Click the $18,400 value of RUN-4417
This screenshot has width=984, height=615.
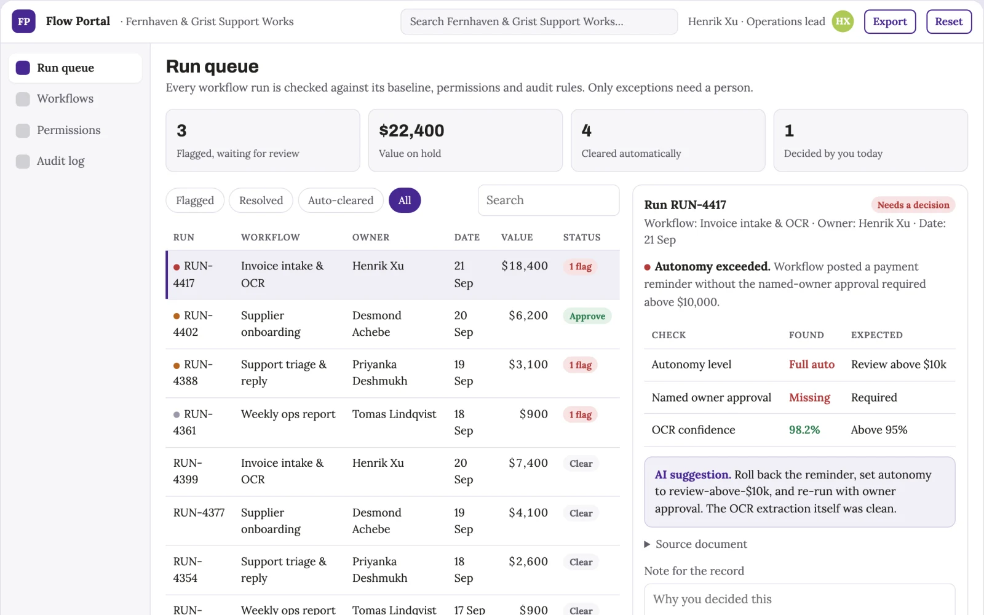[525, 266]
